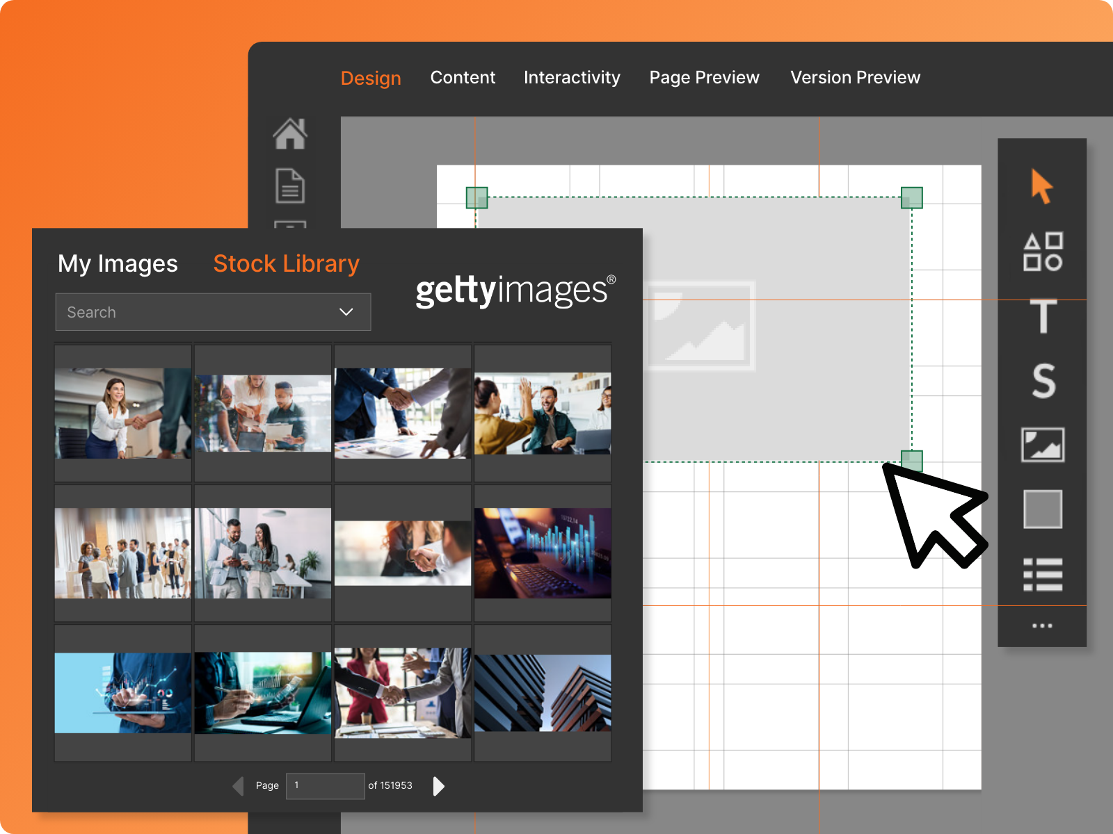Select the gray rectangle box tool
This screenshot has width=1113, height=834.
click(x=1043, y=509)
